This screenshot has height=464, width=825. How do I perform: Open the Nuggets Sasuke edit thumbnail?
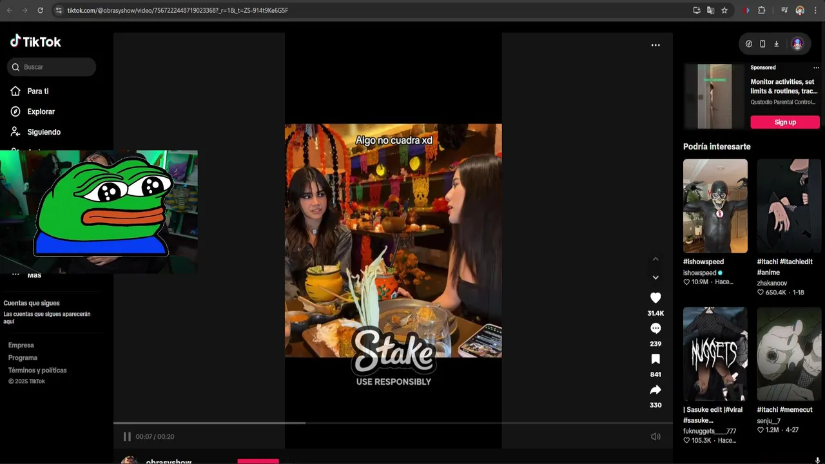tap(715, 354)
